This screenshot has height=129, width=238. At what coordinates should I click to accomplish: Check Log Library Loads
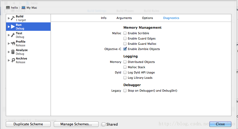[x=125, y=78]
